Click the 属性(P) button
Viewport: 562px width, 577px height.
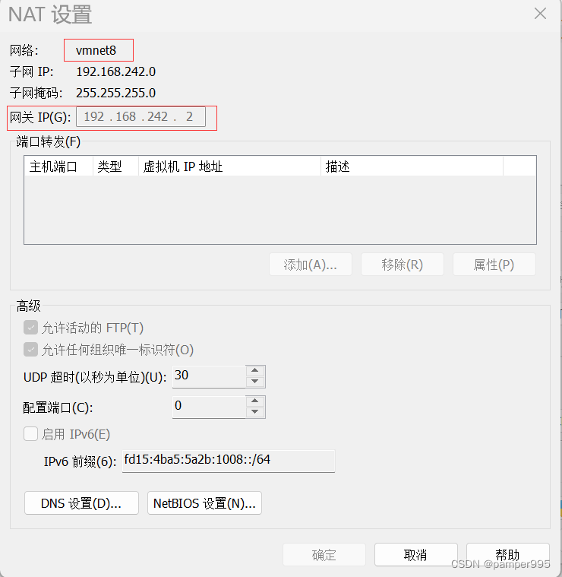(494, 265)
